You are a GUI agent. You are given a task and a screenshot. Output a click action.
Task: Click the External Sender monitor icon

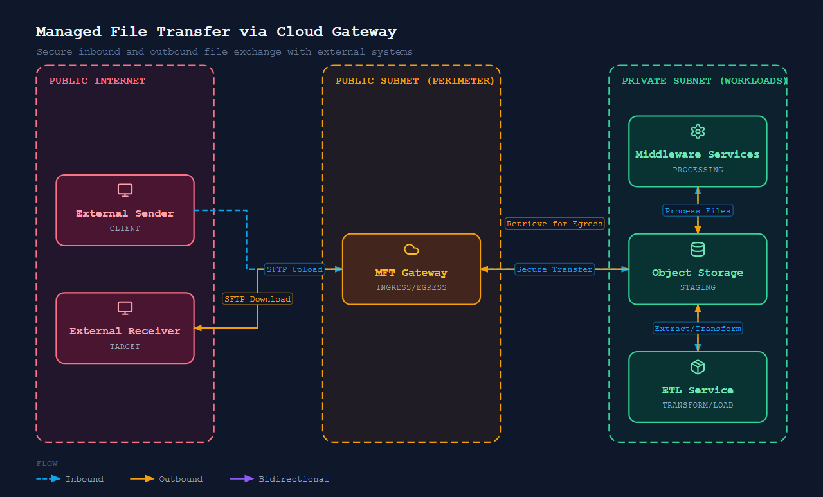click(125, 190)
